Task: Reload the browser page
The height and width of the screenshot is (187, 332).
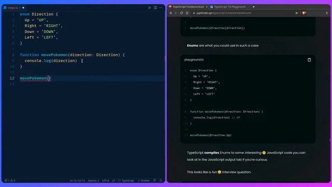Action: click(x=182, y=13)
